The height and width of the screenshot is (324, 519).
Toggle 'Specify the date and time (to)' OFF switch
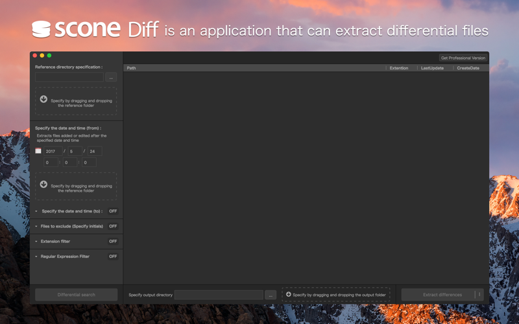point(113,211)
